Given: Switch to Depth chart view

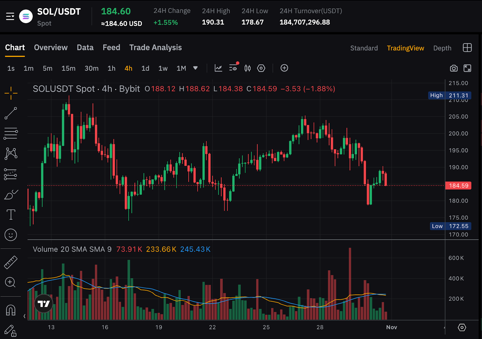Looking at the screenshot, I should (x=442, y=48).
